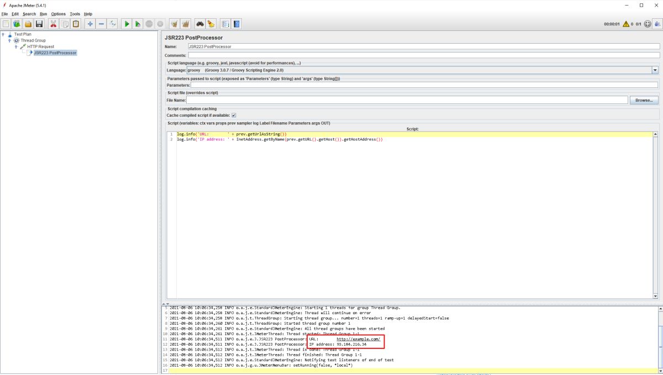The image size is (663, 375).
Task: Click the Toggle enable/disable icon
Action: click(113, 24)
